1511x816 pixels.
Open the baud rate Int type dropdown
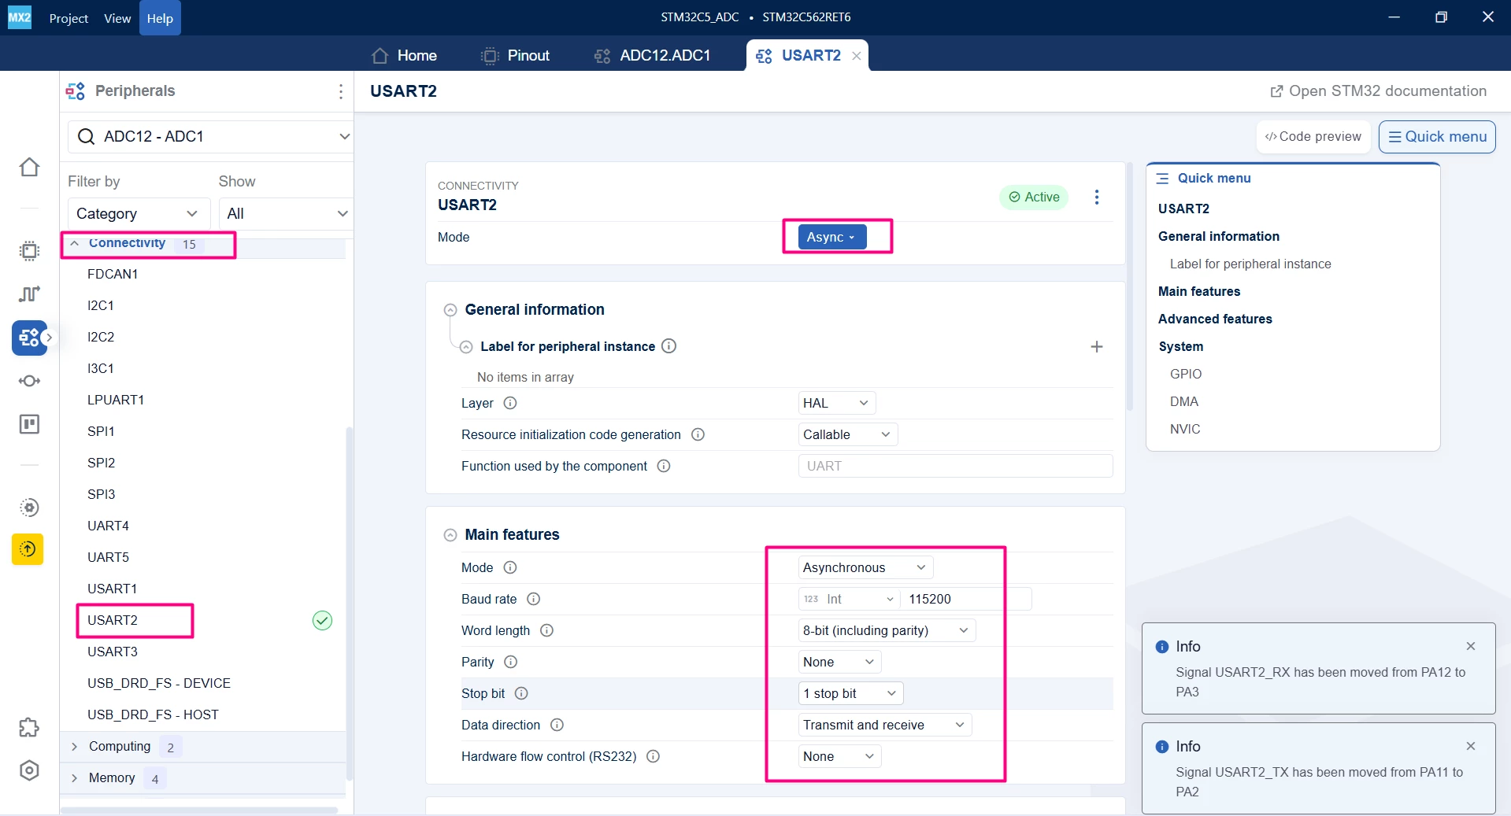click(x=849, y=599)
